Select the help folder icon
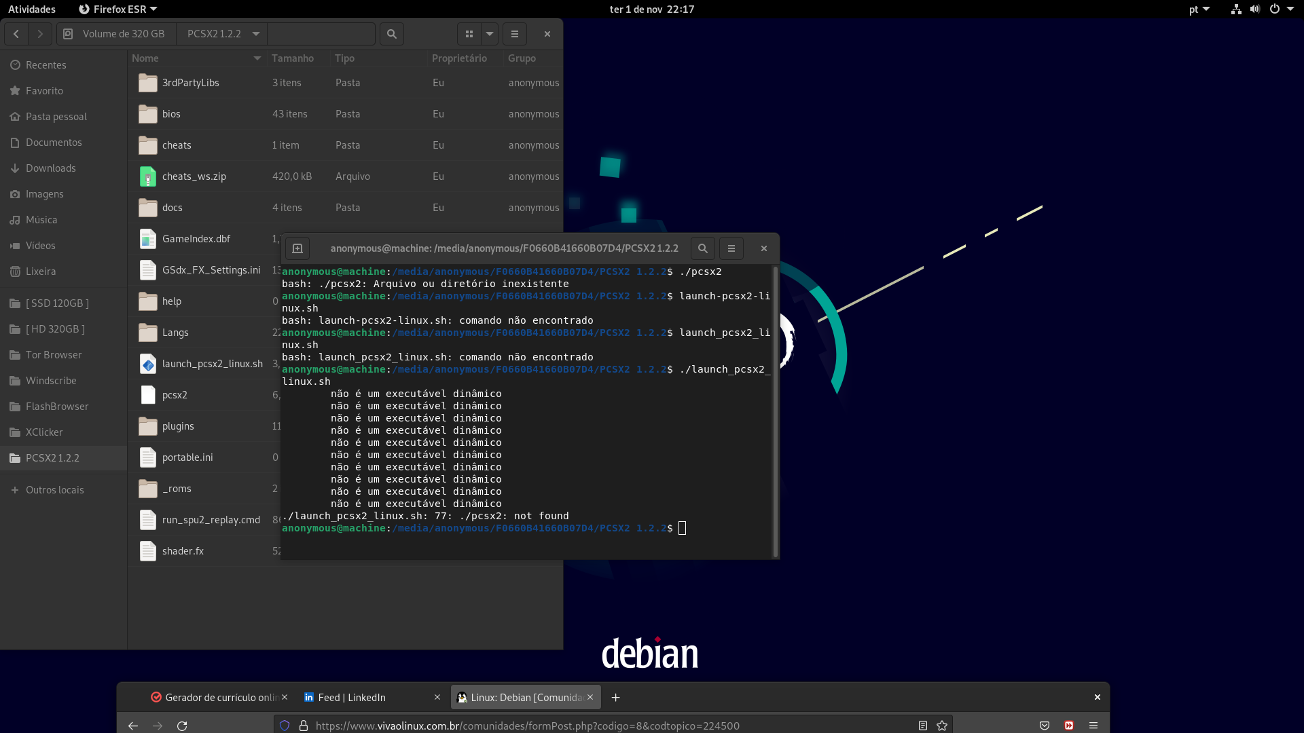This screenshot has height=733, width=1304. 148,301
